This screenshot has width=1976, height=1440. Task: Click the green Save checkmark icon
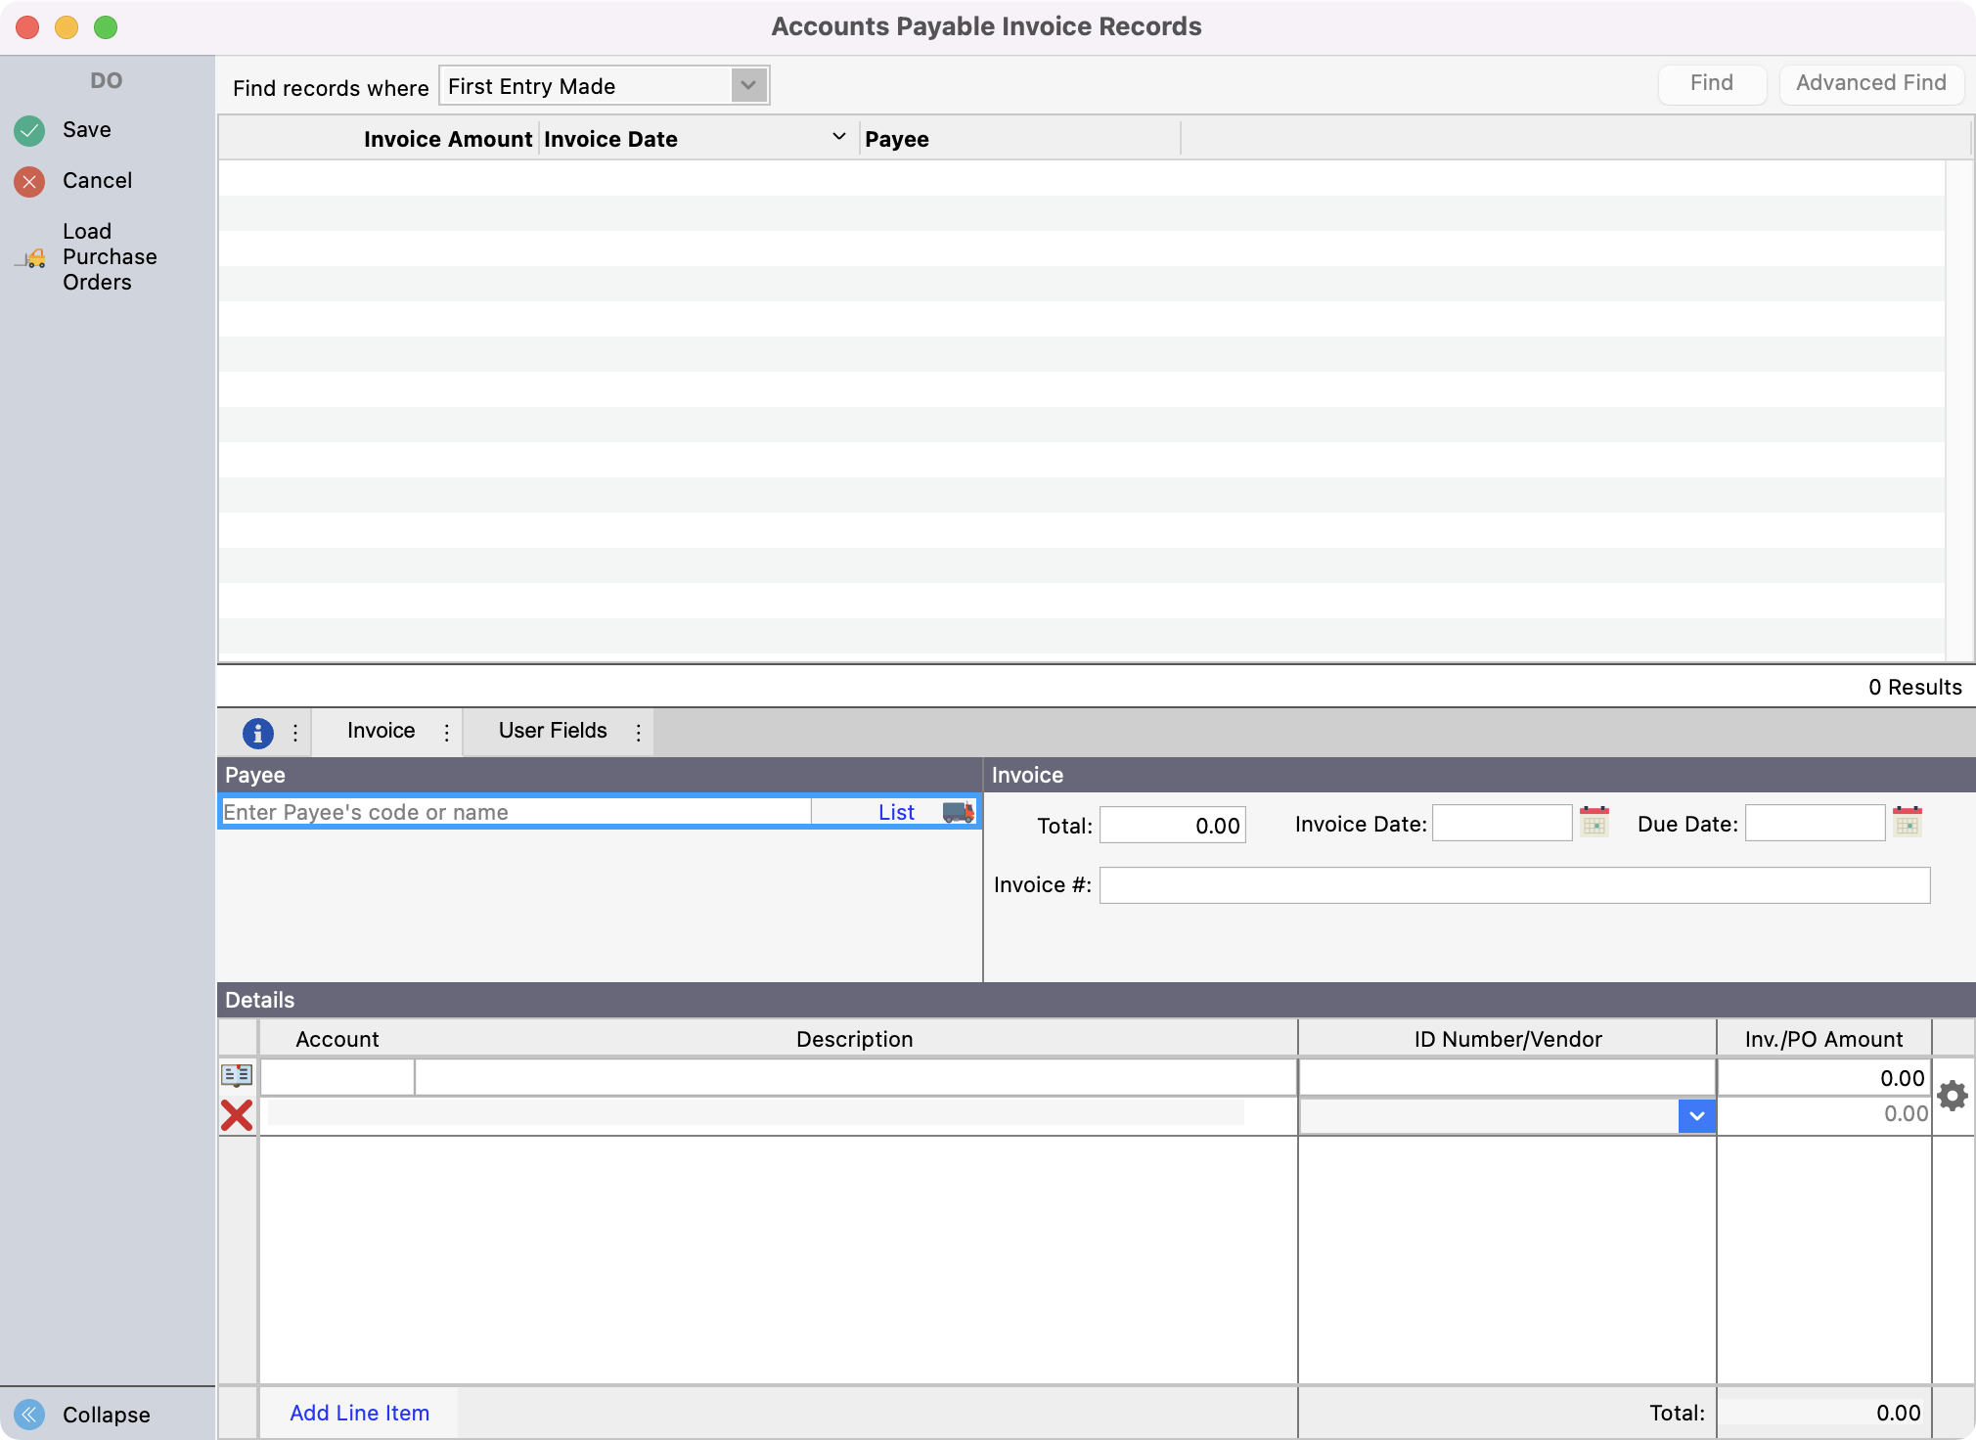pos(29,130)
